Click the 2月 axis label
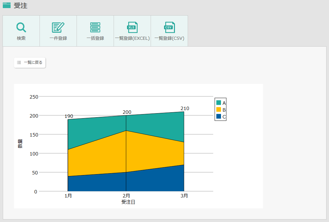 pos(126,196)
